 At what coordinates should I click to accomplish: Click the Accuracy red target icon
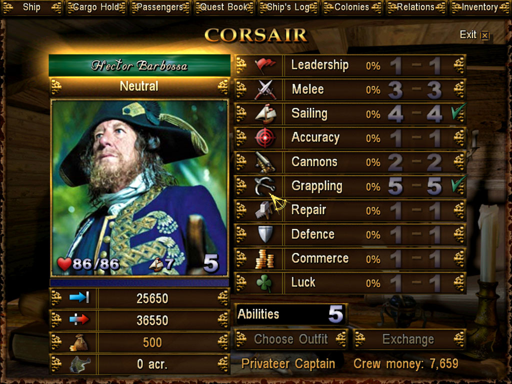click(265, 138)
